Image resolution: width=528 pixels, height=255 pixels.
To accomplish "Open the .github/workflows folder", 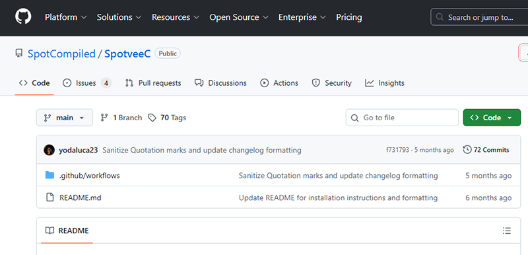I will point(90,176).
